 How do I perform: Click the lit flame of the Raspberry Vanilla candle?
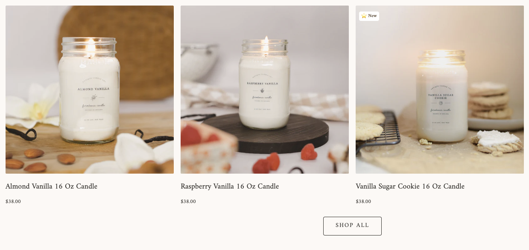click(x=266, y=44)
